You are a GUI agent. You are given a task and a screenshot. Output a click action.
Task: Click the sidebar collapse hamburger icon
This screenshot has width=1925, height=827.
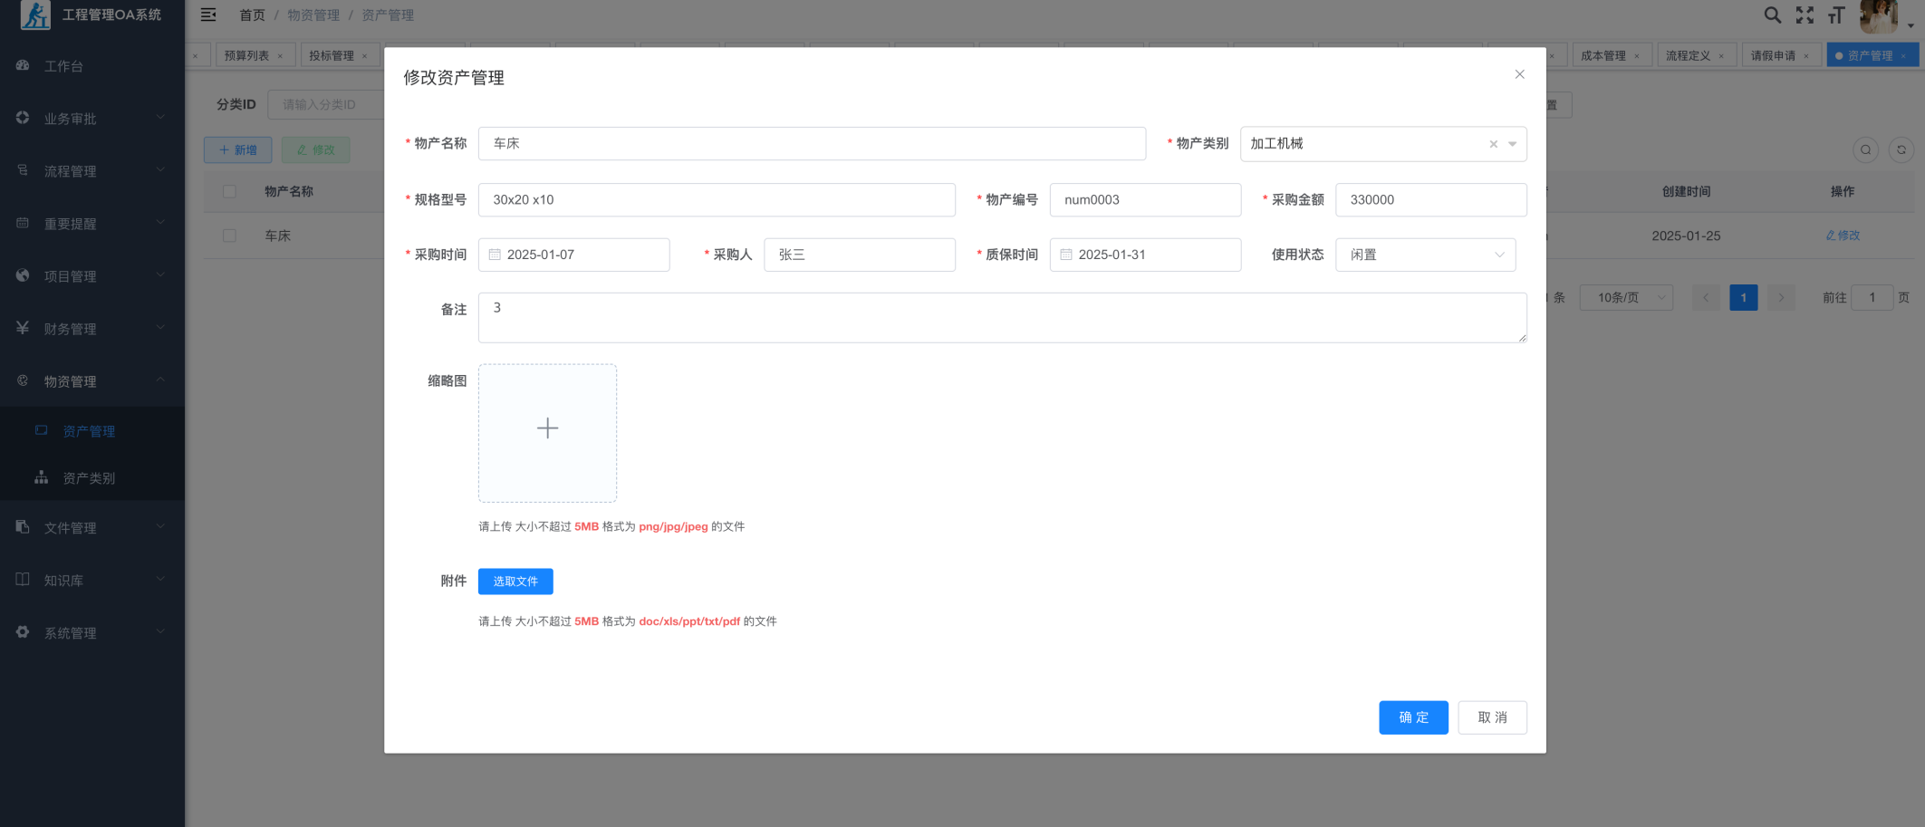pyautogui.click(x=208, y=14)
